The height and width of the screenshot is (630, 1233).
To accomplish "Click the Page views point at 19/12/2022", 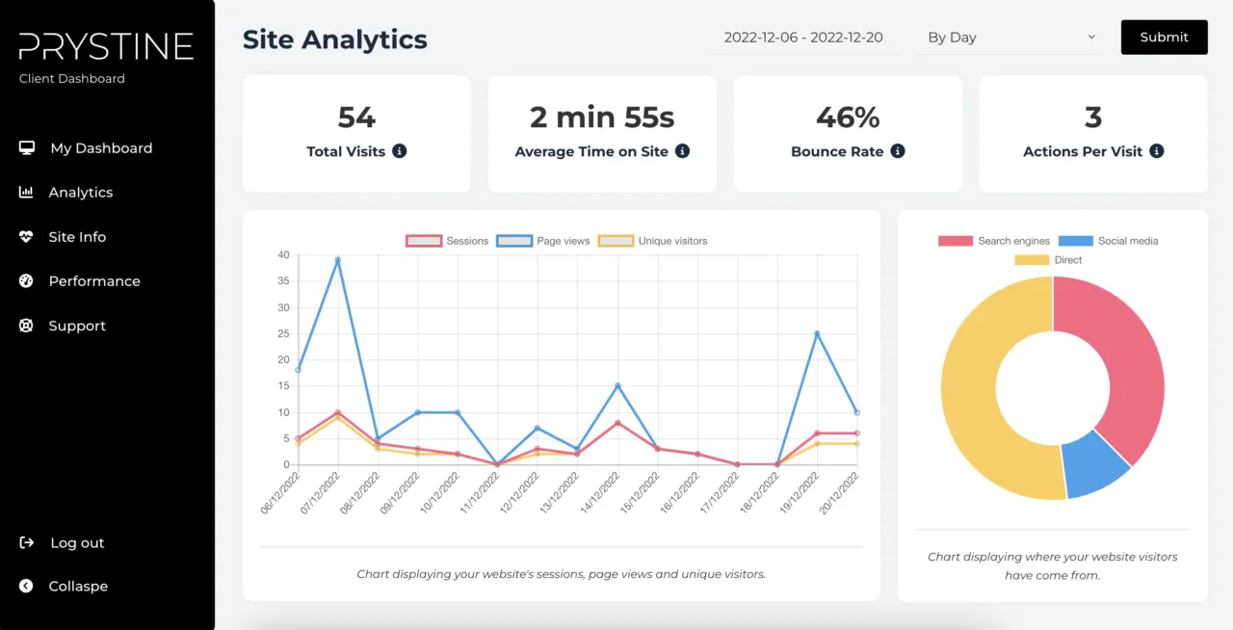I will [x=817, y=334].
